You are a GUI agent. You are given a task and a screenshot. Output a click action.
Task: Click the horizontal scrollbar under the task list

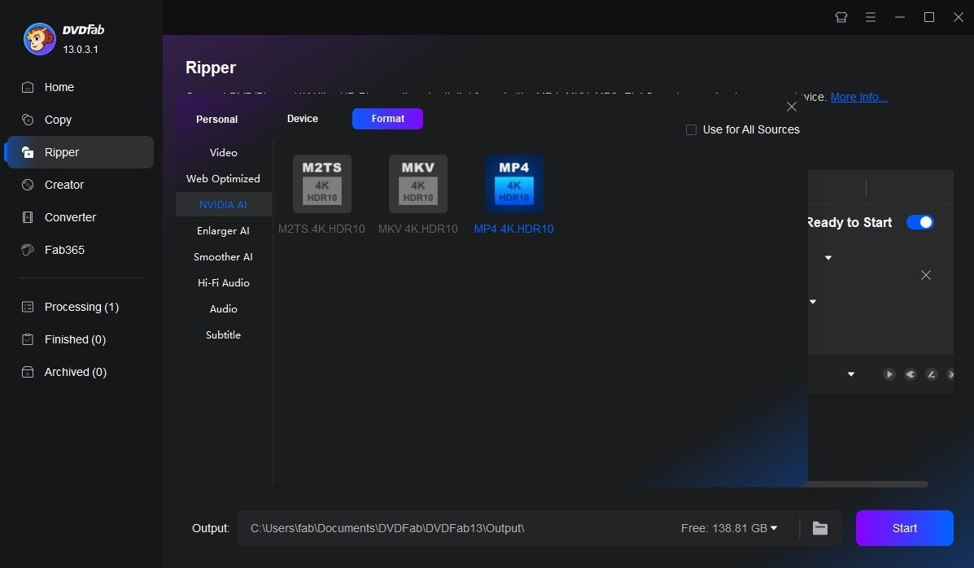click(867, 484)
